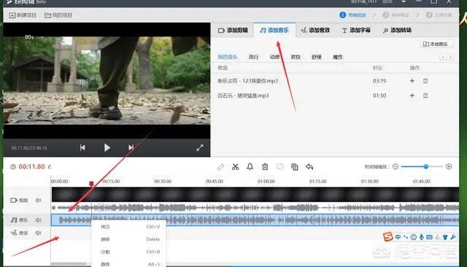The width and height of the screenshot is (467, 267).
Task: Open the 新建项目 new project button
Action: [23, 15]
